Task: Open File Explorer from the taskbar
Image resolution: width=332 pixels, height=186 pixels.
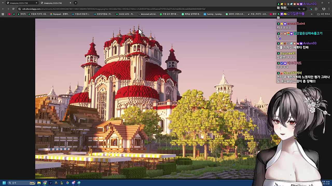Action: pyautogui.click(x=39, y=183)
